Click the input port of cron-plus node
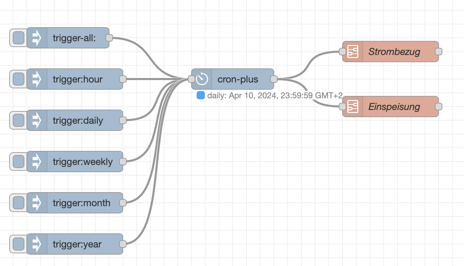The height and width of the screenshot is (266, 464). pos(192,79)
